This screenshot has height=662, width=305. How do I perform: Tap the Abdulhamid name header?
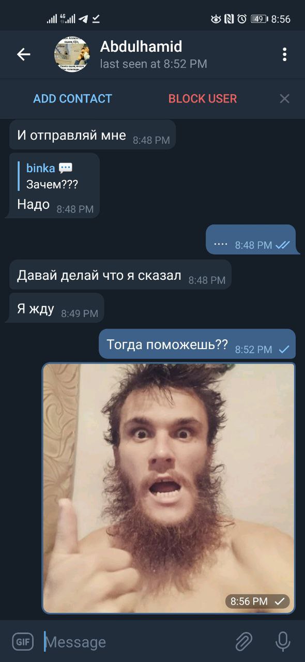pos(141,47)
